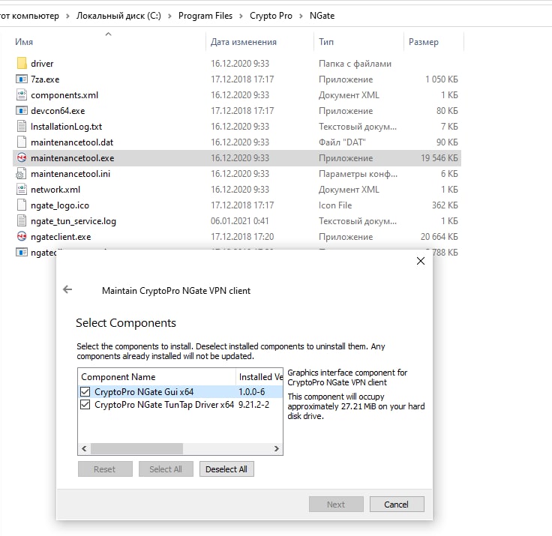Click the 7za.exe application icon
Image resolution: width=552 pixels, height=536 pixels.
22,79
